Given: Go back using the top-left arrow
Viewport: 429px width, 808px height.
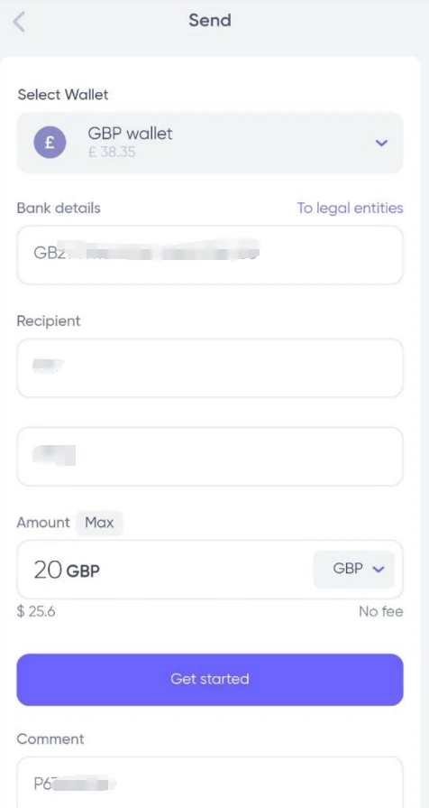Looking at the screenshot, I should 19,22.
